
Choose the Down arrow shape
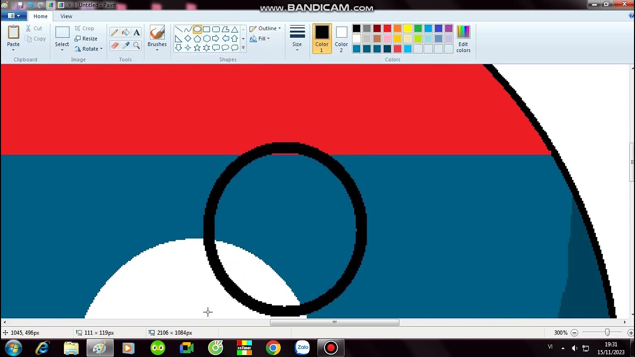[178, 48]
